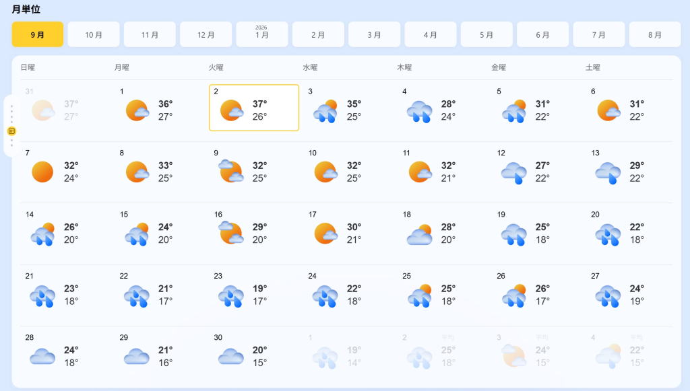Select the partly cloudy icon on September 18

pos(419,234)
